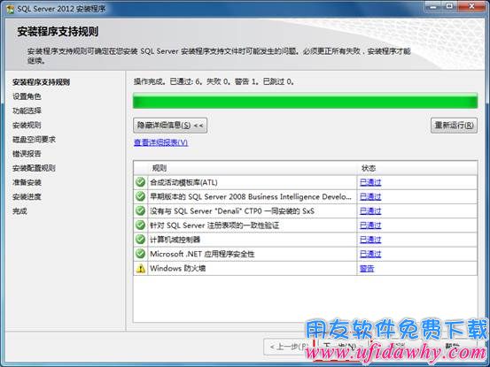Select 功能选择 step in sidebar
This screenshot has height=367, width=490.
[27, 111]
